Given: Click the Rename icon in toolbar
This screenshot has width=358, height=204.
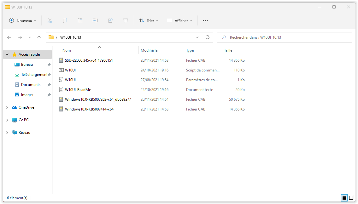Looking at the screenshot, I should click(x=95, y=20).
